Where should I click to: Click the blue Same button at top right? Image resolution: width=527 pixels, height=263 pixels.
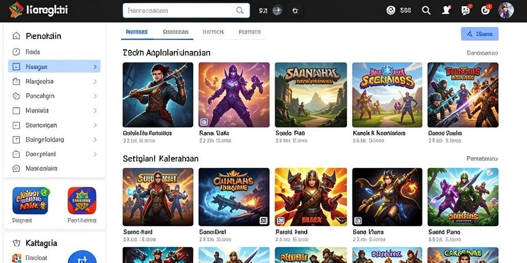480,34
